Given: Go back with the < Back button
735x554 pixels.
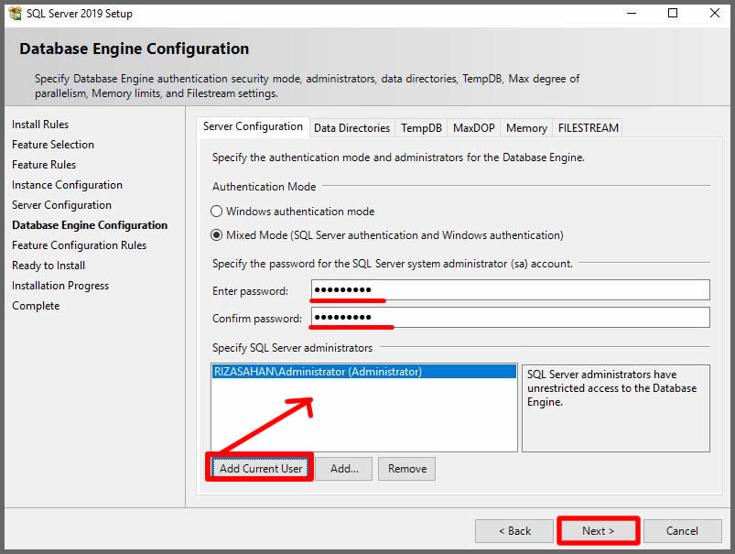Looking at the screenshot, I should [x=513, y=531].
